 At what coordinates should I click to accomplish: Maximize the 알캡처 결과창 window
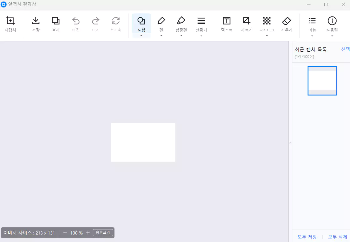(326, 4)
